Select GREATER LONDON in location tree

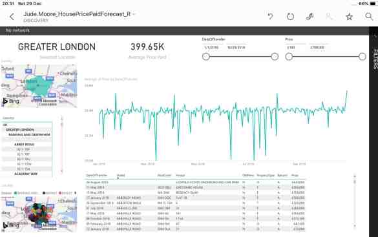click(20, 130)
